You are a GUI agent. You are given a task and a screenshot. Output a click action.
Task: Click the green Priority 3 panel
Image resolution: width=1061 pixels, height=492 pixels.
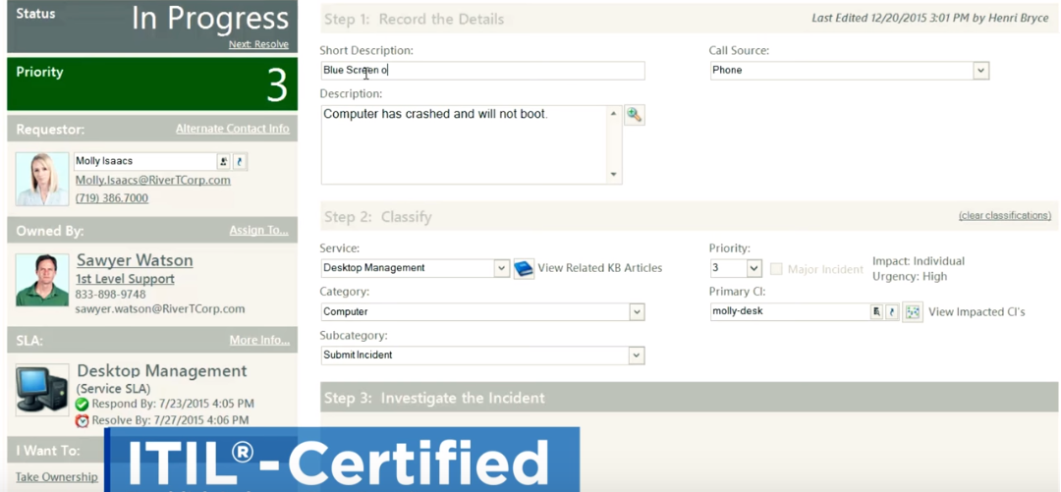tap(152, 83)
